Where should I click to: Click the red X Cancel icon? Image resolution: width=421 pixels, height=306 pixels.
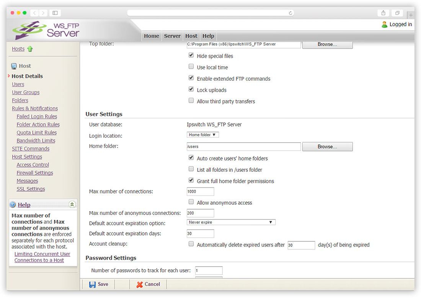(x=139, y=285)
